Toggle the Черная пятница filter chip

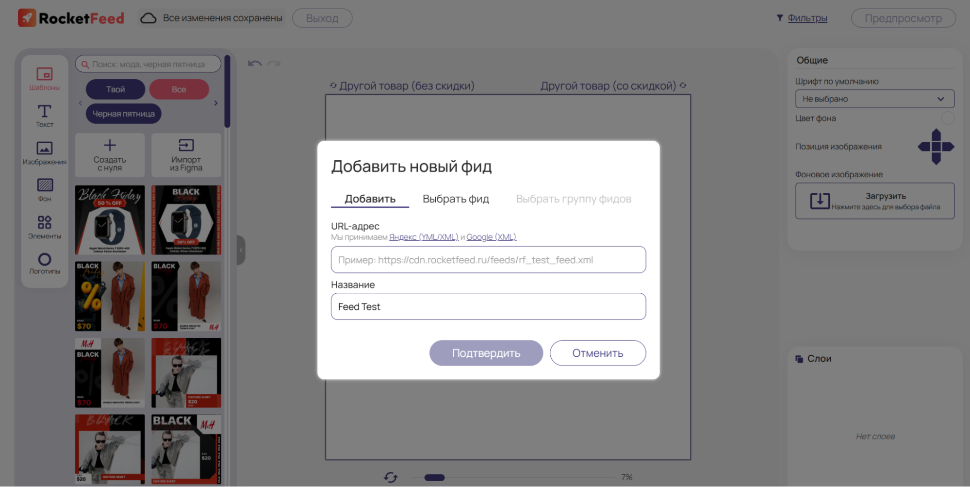[123, 113]
